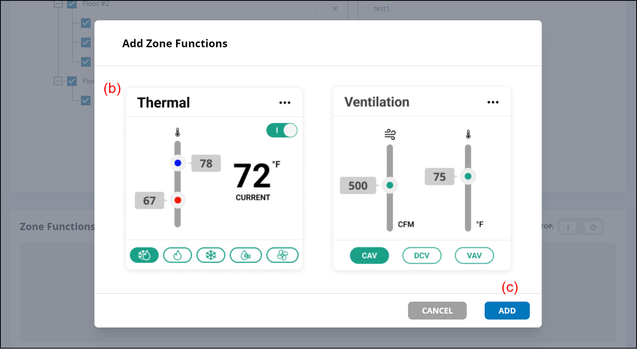This screenshot has height=349, width=637.
Task: Switch to VAV ventilation option
Action: tap(474, 256)
